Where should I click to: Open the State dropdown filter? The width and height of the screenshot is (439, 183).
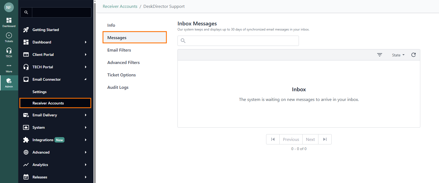pyautogui.click(x=398, y=55)
